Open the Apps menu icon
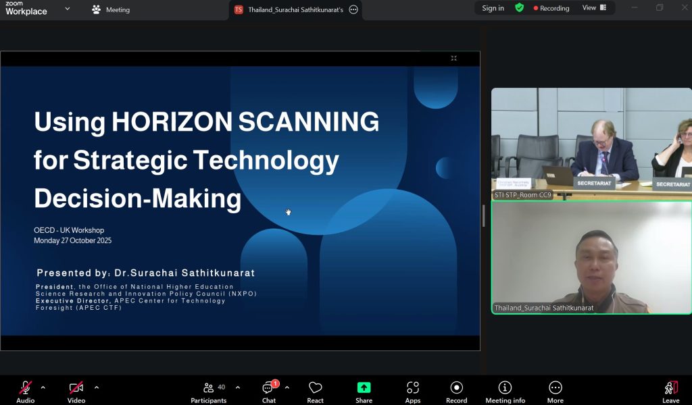 [413, 388]
